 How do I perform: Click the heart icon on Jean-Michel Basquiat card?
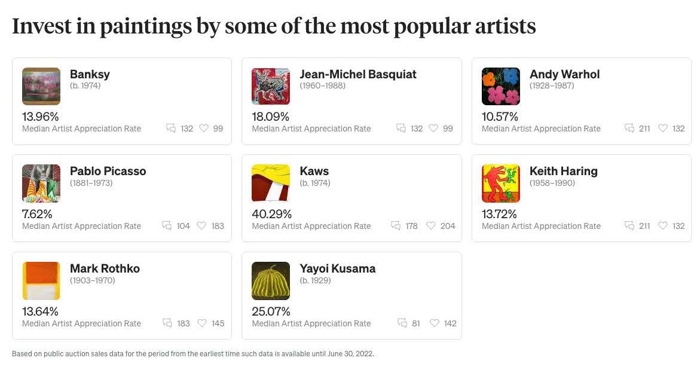433,128
